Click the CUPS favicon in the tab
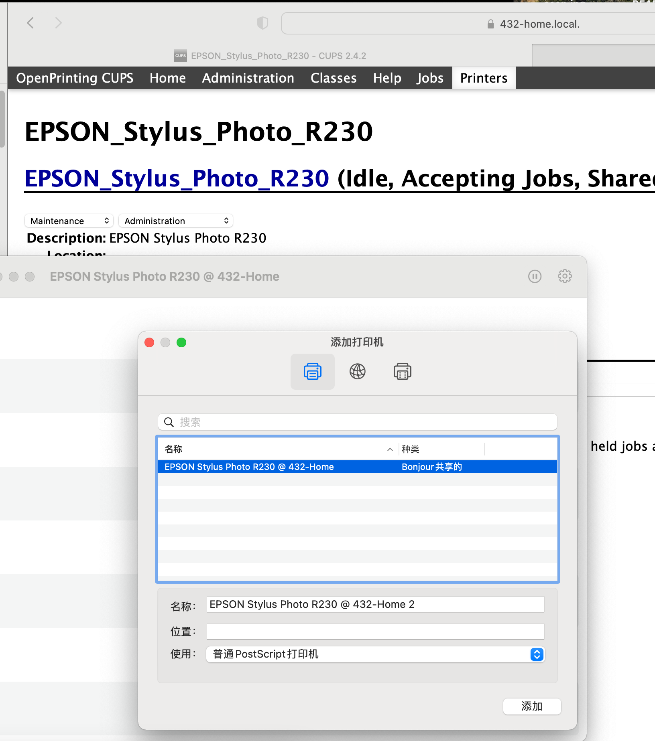Screen dimensions: 655x741 [x=181, y=56]
